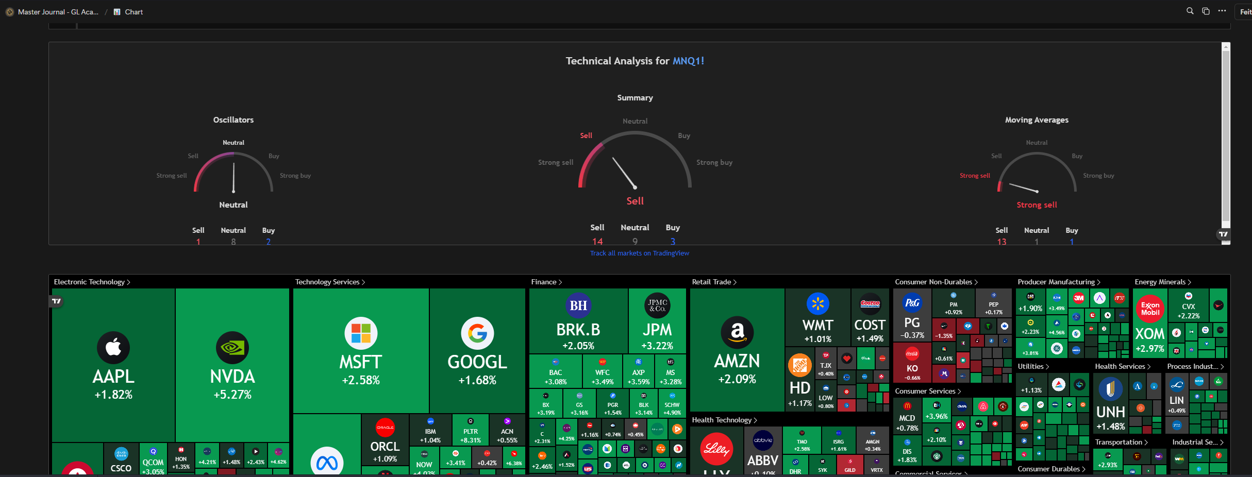Viewport: 1252px width, 477px height.
Task: Click the abbvie logo on the ABBV tile
Action: click(763, 440)
